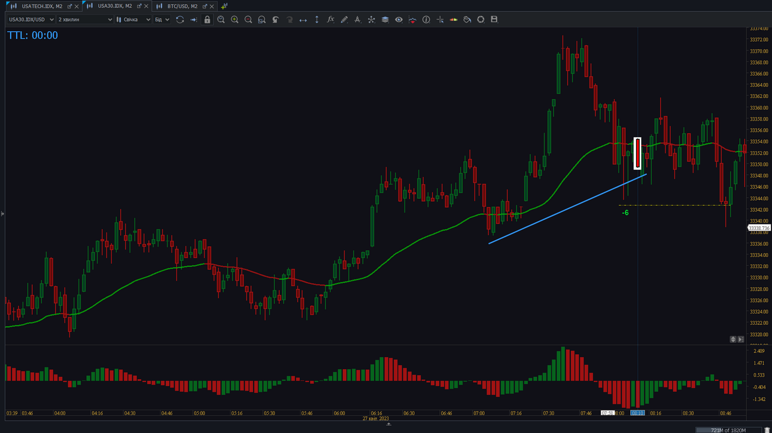Open the pencil drawing tools menu
The image size is (772, 433).
pyautogui.click(x=344, y=20)
